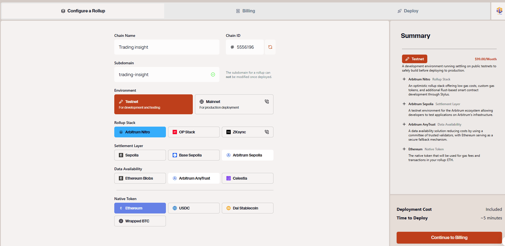Viewport: 505px width, 246px height.
Task: Regenerate the Chain ID with the refresh icon
Action: (x=270, y=47)
